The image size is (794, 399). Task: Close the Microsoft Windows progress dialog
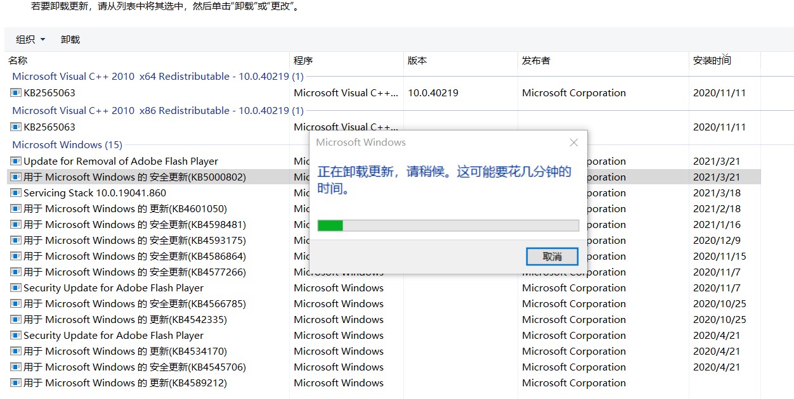point(574,142)
